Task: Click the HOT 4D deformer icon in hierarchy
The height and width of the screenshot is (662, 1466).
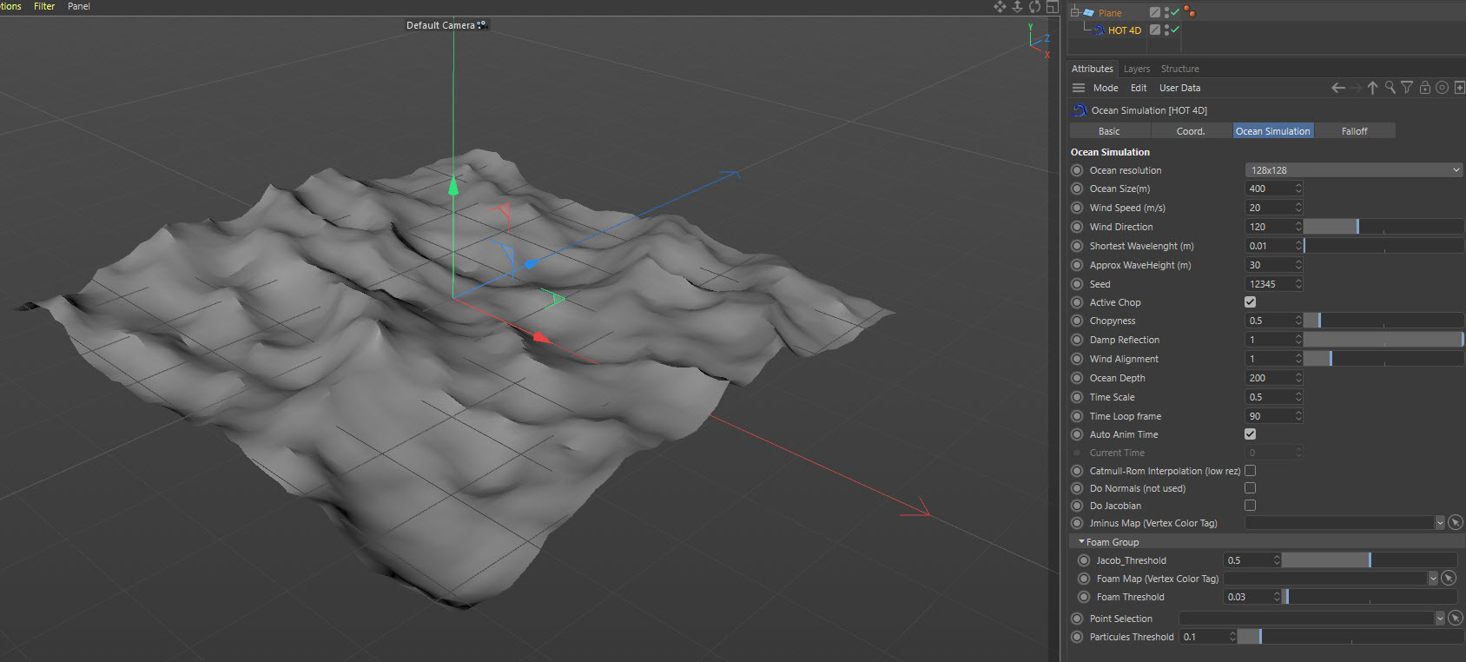Action: click(1099, 30)
